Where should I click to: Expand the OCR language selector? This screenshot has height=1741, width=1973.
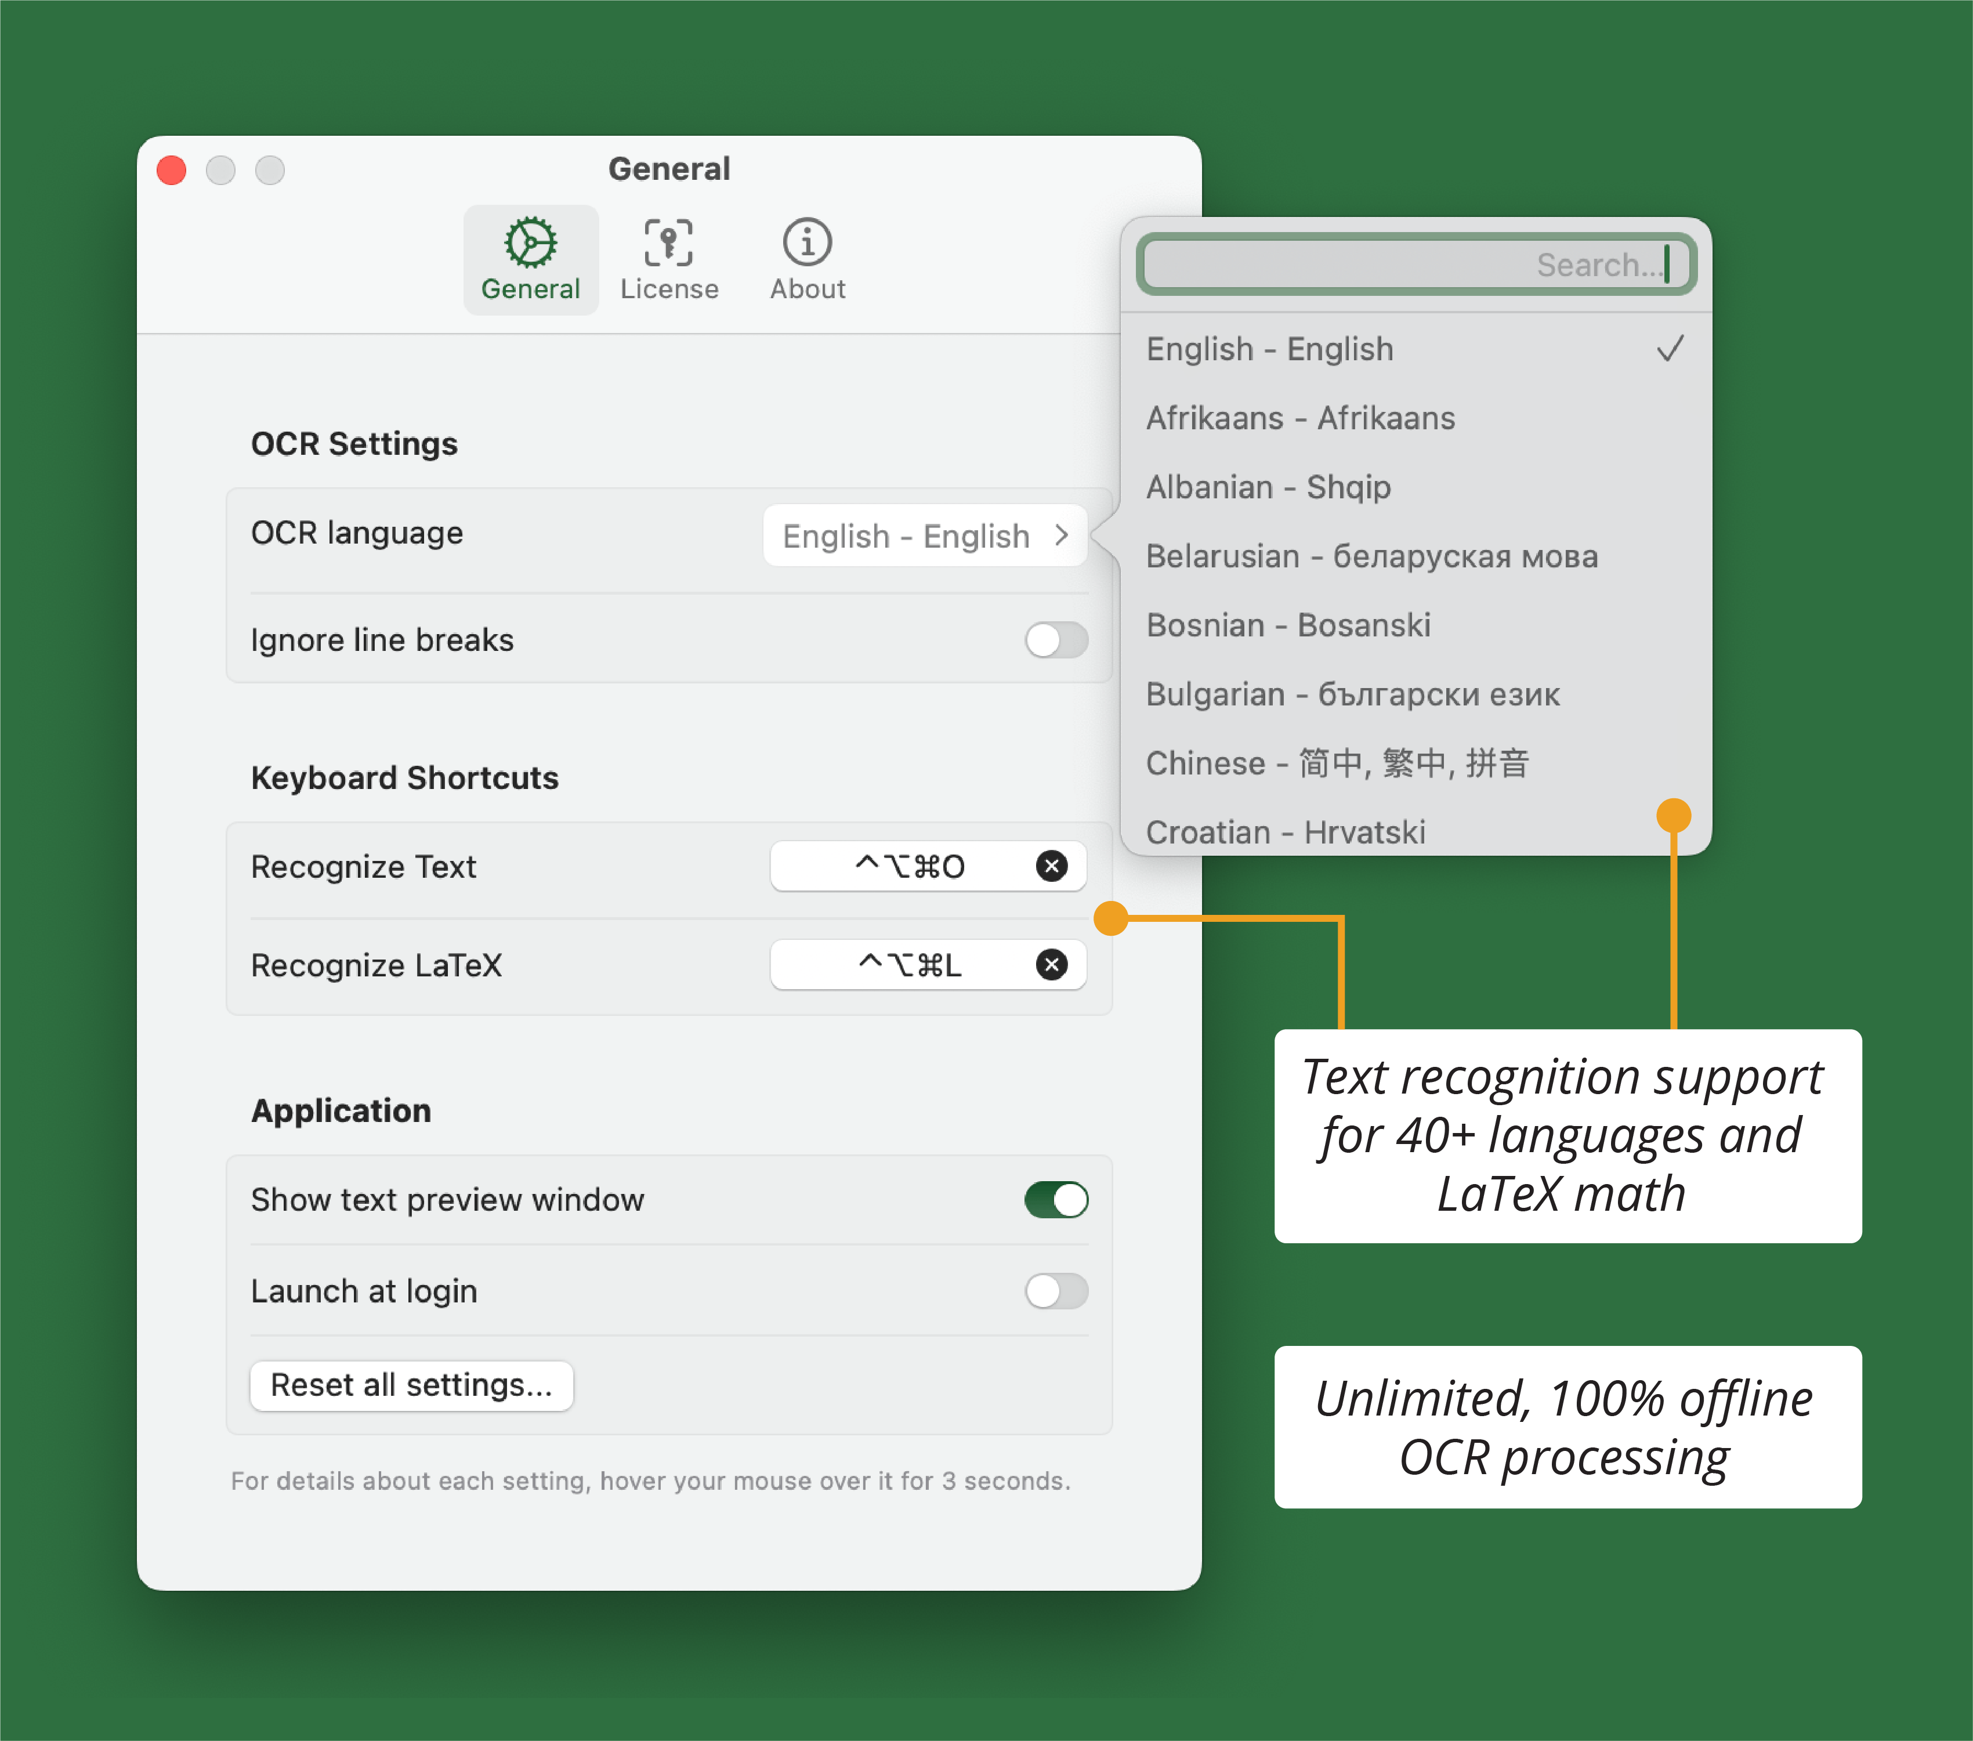point(925,535)
